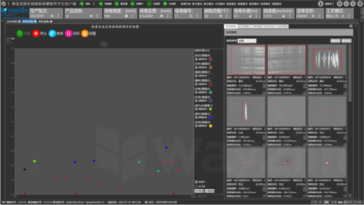Click the blue color swatch in legend
The image size is (364, 205).
pos(210,117)
